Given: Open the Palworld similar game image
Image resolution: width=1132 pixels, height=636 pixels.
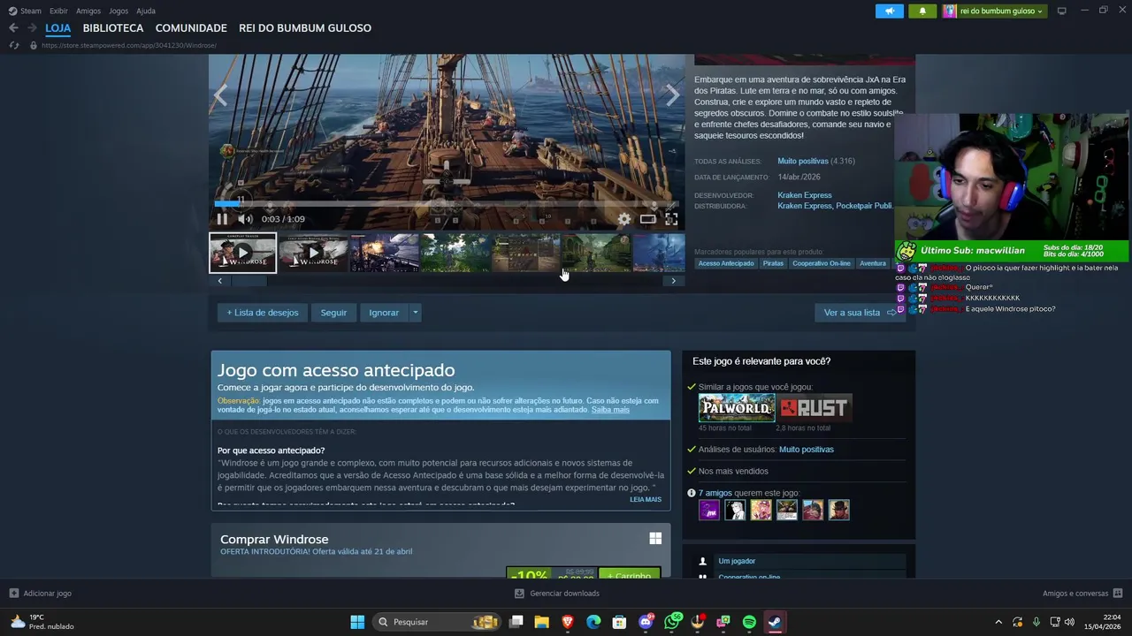Looking at the screenshot, I should click(737, 408).
